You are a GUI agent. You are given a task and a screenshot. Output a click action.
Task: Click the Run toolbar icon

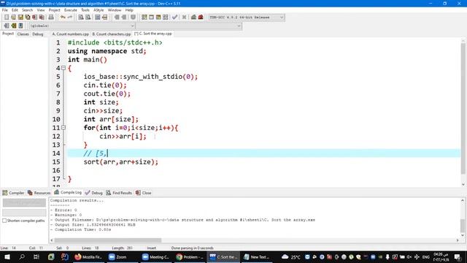pos(151,18)
